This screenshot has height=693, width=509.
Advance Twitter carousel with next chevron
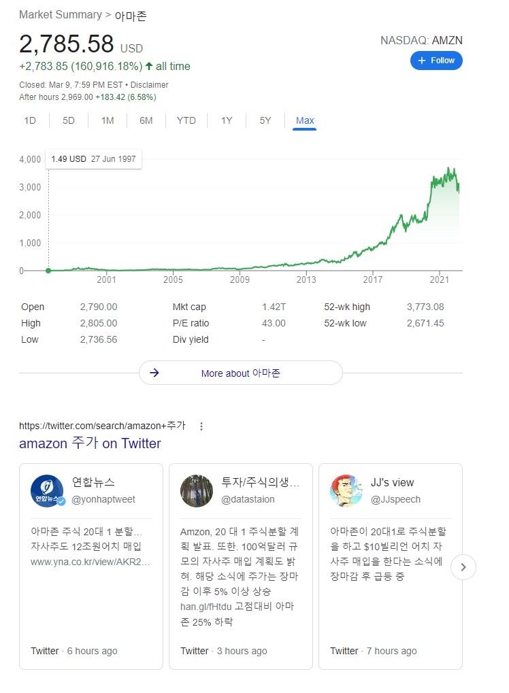pyautogui.click(x=463, y=567)
